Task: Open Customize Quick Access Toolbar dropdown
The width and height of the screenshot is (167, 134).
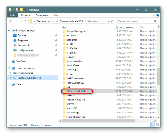Action: (x=25, y=10)
